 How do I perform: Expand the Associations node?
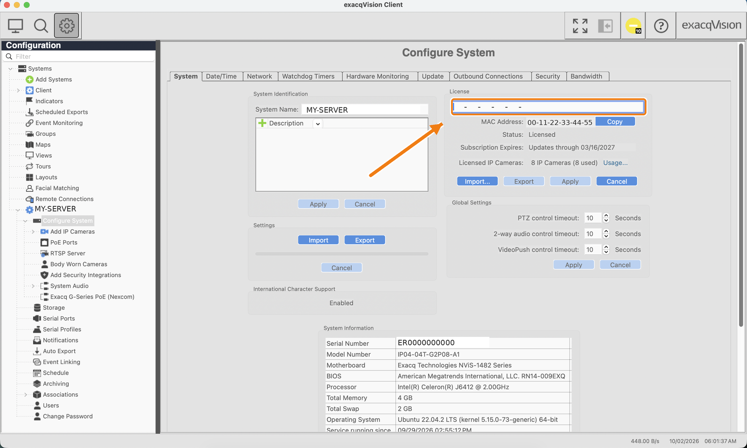(x=26, y=395)
